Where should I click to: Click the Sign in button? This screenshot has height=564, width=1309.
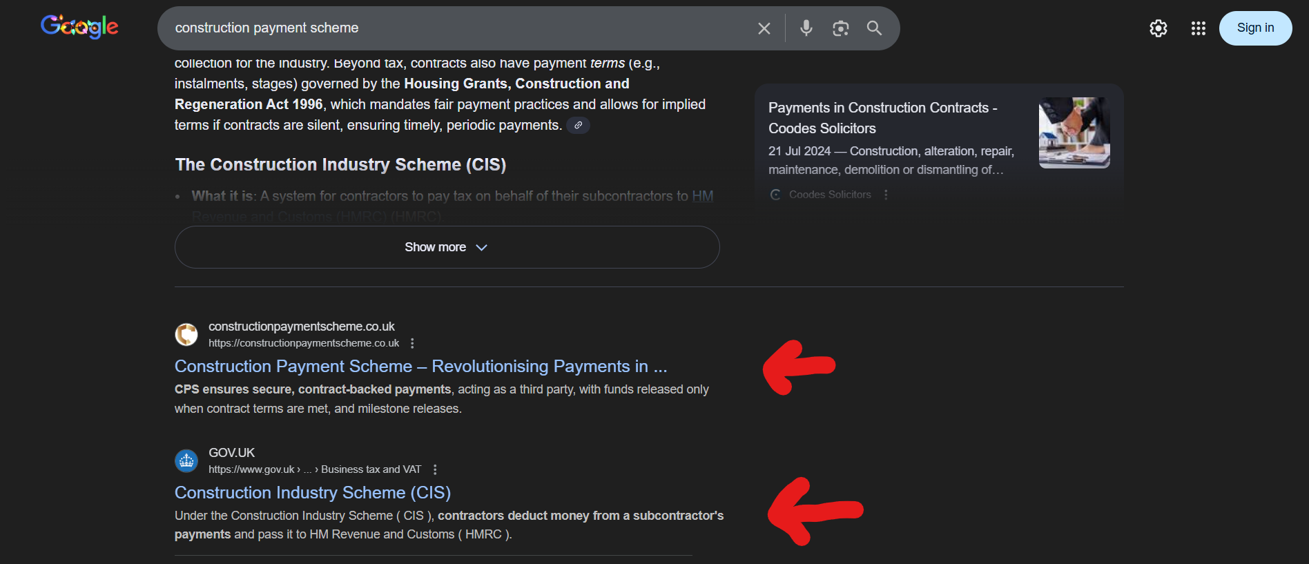tap(1255, 28)
